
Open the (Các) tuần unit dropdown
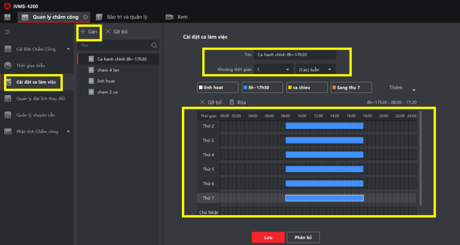[x=315, y=69]
